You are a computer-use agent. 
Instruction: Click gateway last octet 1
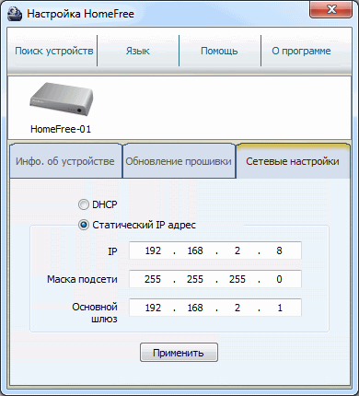click(279, 308)
